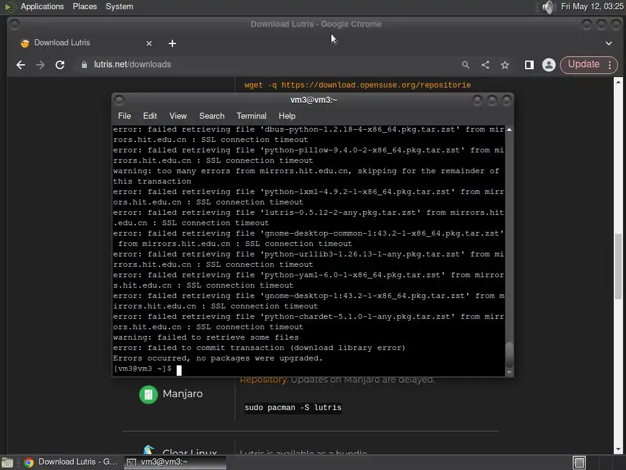Open terminal File menu

tap(124, 116)
